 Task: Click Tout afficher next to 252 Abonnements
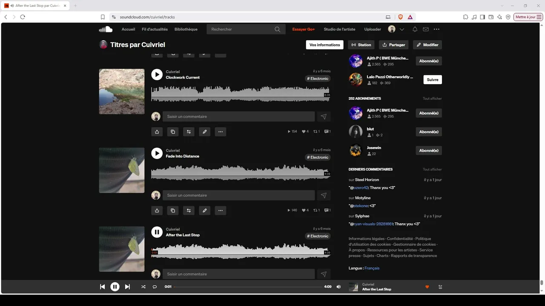click(x=432, y=99)
